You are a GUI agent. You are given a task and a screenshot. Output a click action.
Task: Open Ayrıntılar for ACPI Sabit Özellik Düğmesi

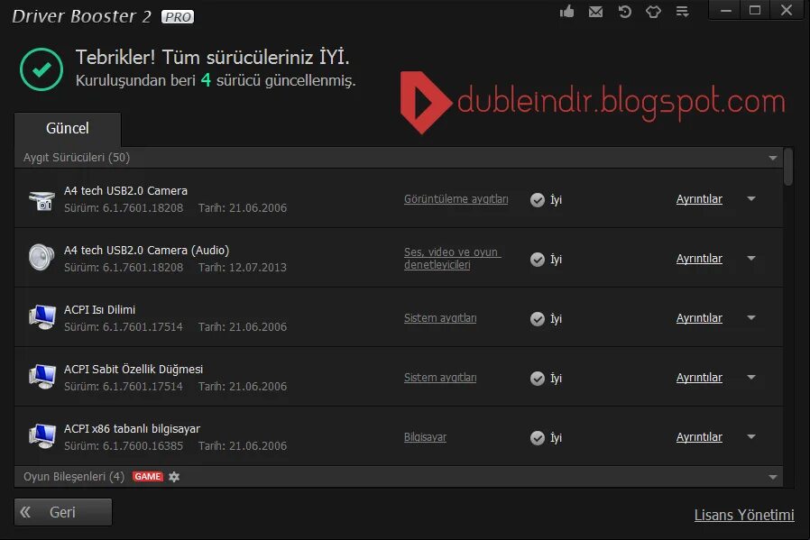tap(699, 378)
